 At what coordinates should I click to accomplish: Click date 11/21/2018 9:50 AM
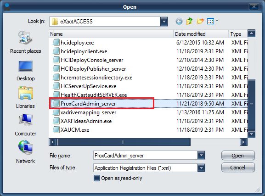(200, 103)
